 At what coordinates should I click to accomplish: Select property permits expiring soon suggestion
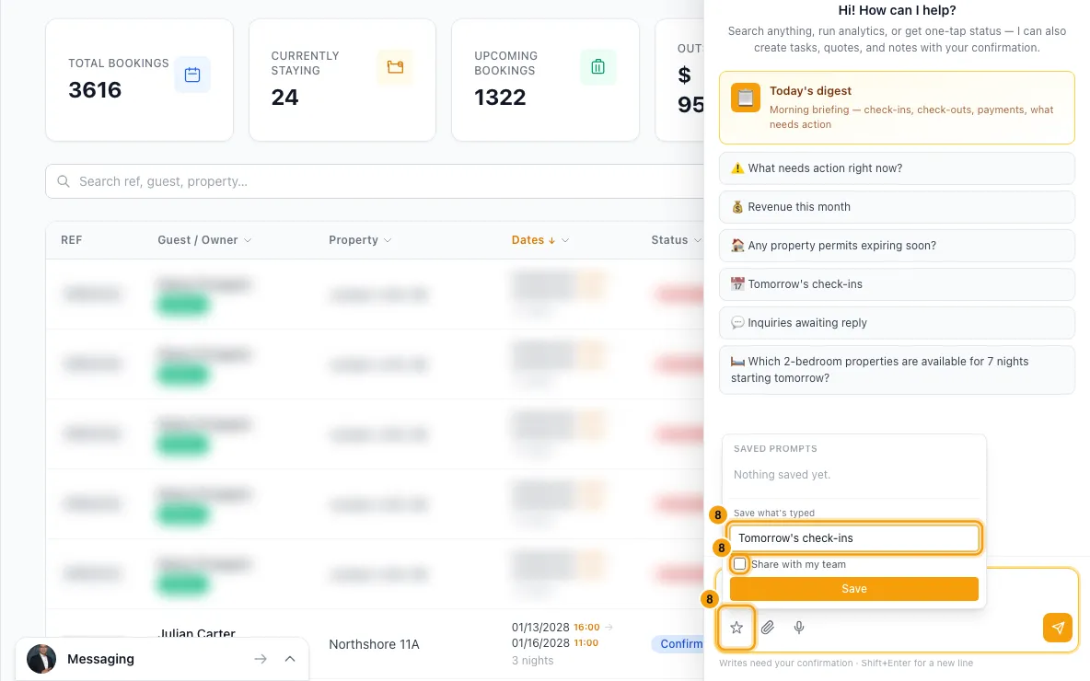[897, 246]
